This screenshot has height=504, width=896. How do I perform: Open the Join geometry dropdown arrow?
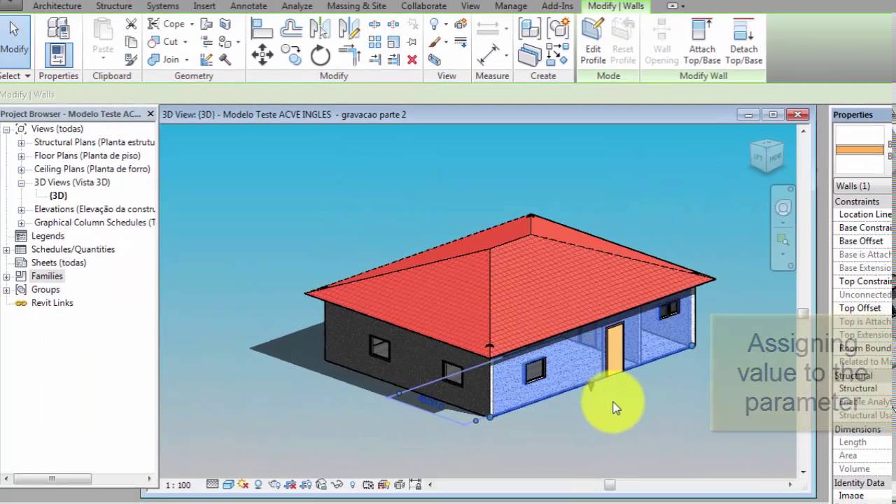(x=186, y=60)
